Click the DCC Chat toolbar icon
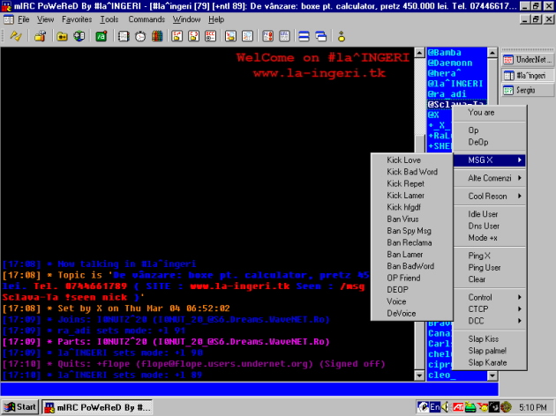556x416 pixels. 193,36
